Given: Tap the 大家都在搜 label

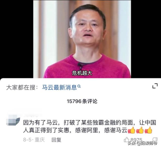Looking at the screenshot, I should [x=22, y=87].
